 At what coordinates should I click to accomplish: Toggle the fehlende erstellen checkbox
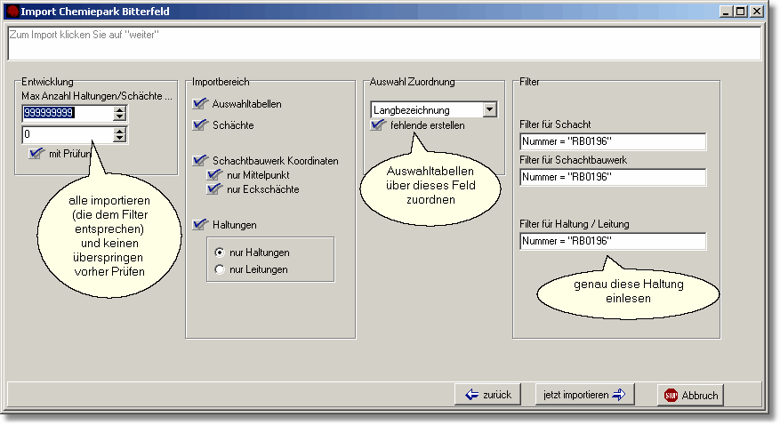coord(379,125)
